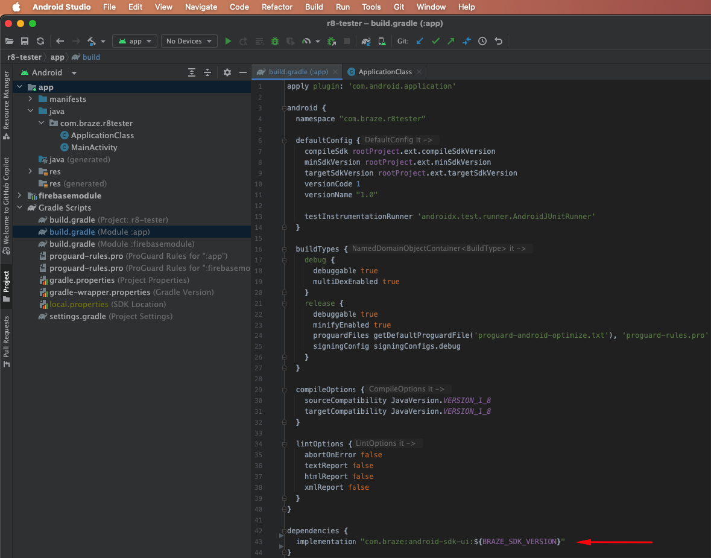Click the Apply Code Changes icon
The width and height of the screenshot is (711, 558).
(x=259, y=41)
